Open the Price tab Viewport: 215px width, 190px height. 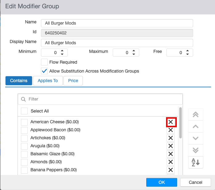pyautogui.click(x=73, y=81)
